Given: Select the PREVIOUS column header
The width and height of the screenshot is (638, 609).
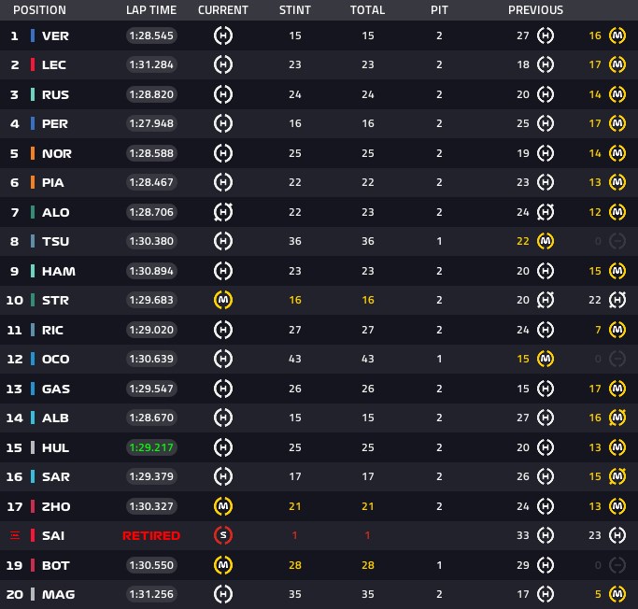Looking at the screenshot, I should 536,10.
